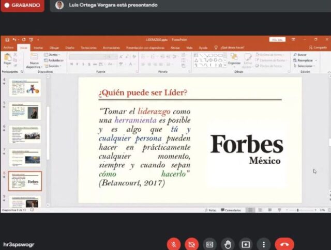The width and height of the screenshot is (331, 250).
Task: Select slide 5 thumbnail
Action: point(25,111)
